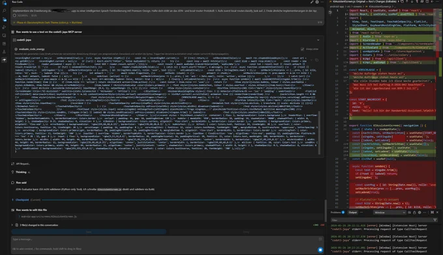
Task: Open Output panel more-actions ellipsis
Action: tap(425, 213)
